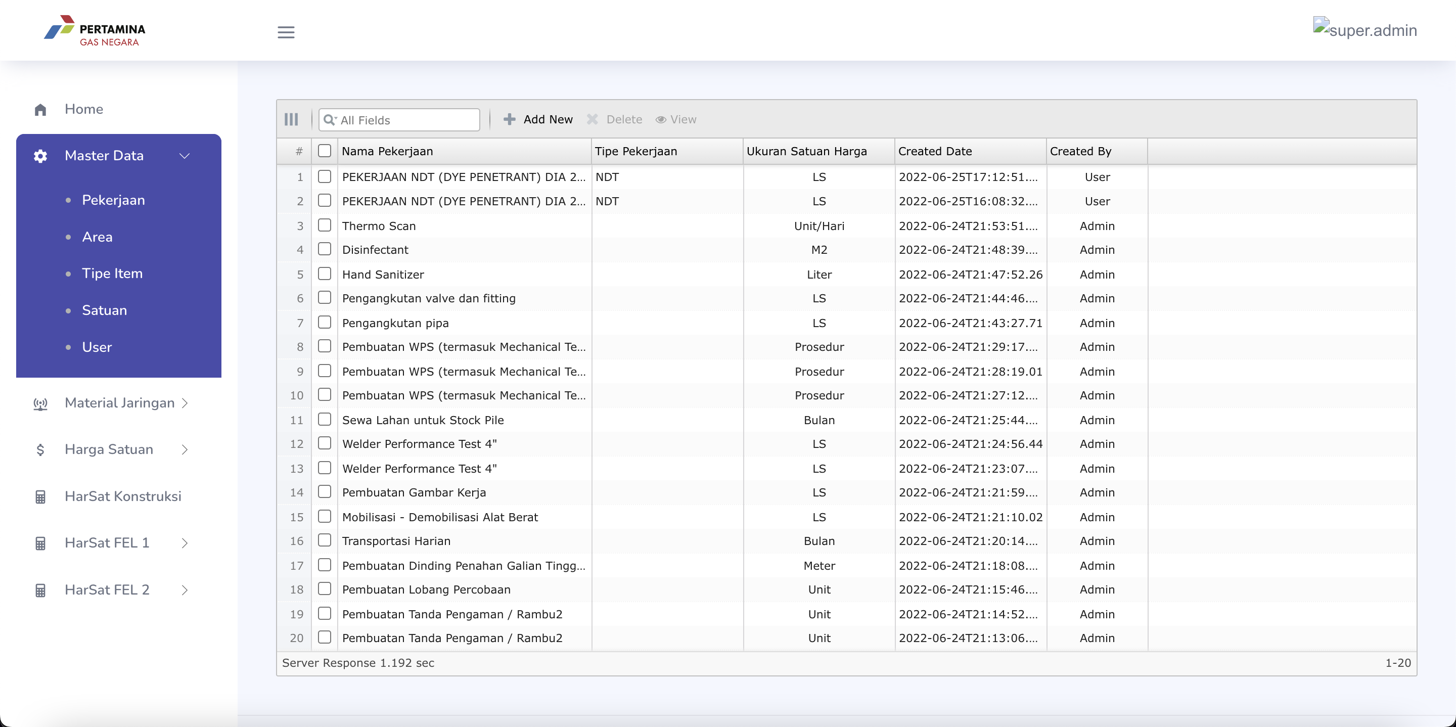Image resolution: width=1456 pixels, height=727 pixels.
Task: Click the Pertamina Gas Negara logo
Action: tap(95, 31)
